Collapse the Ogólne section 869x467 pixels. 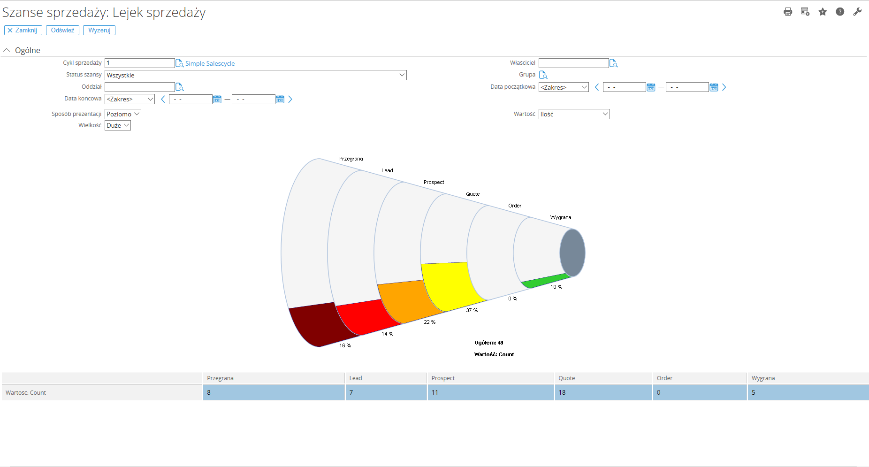7,50
